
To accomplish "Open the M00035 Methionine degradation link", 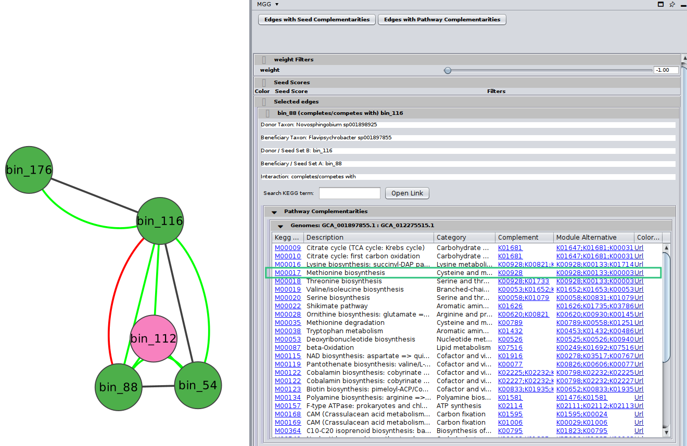I will coord(288,323).
